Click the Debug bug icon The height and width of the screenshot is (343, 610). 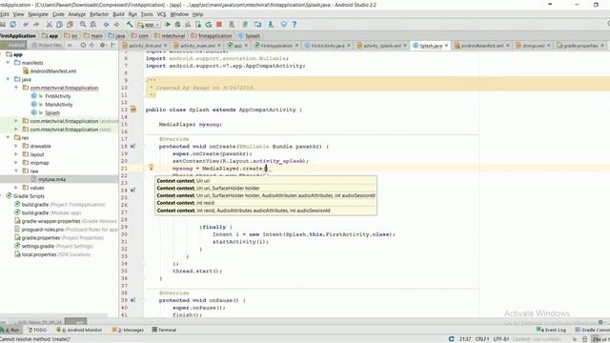point(178,25)
